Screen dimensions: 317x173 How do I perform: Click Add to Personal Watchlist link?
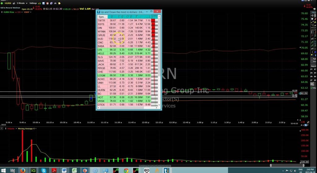10,8
